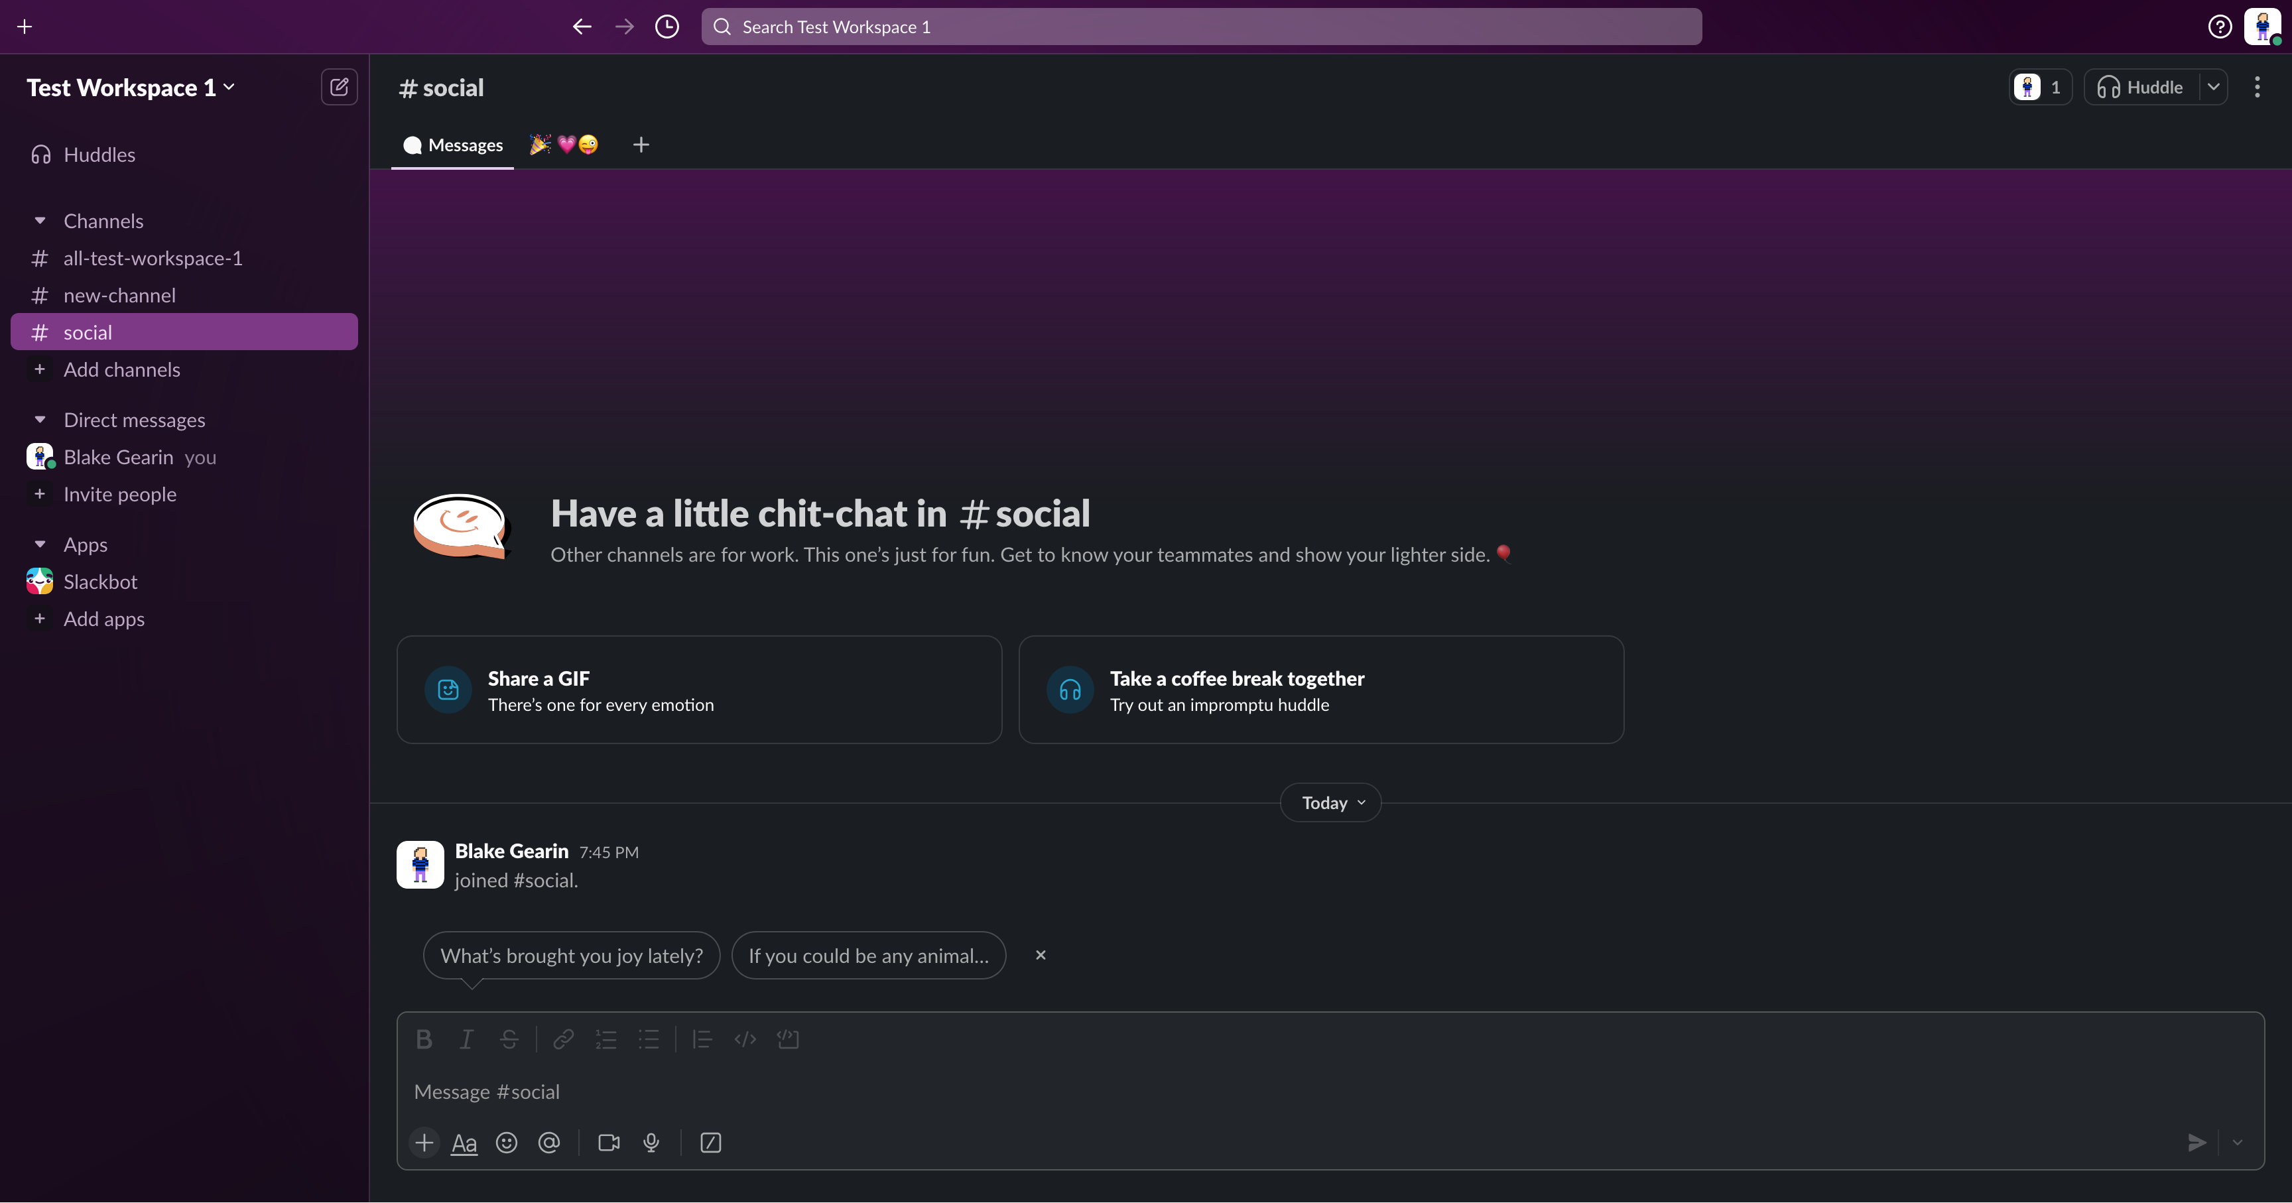Collapse the Channels section
The width and height of the screenshot is (2292, 1203).
(40, 221)
